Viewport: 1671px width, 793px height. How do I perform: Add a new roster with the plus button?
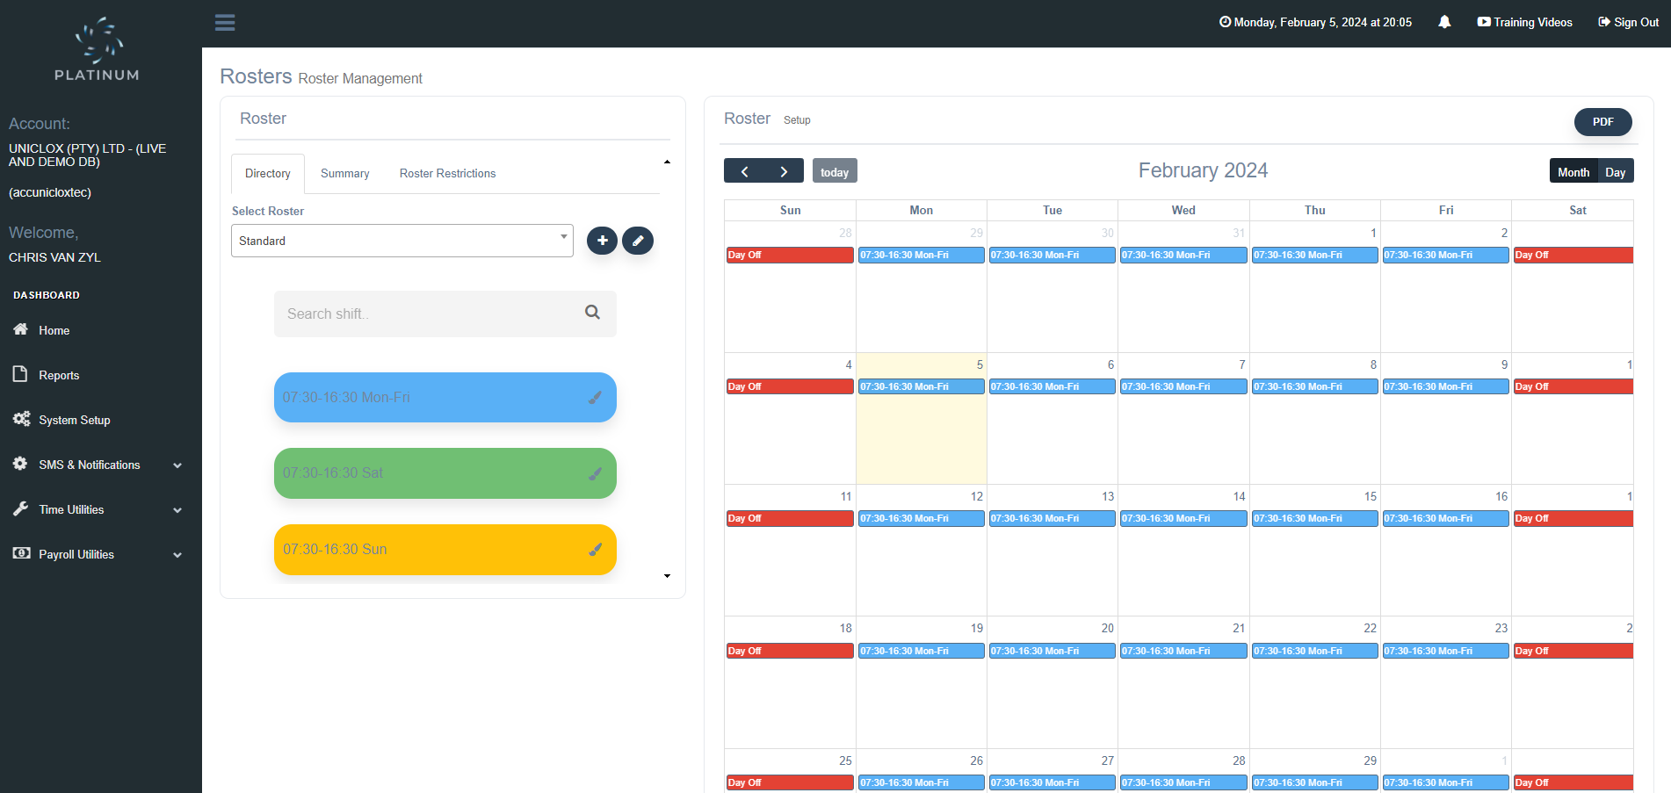[602, 241]
